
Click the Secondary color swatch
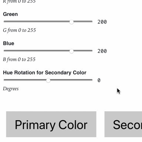(123, 124)
